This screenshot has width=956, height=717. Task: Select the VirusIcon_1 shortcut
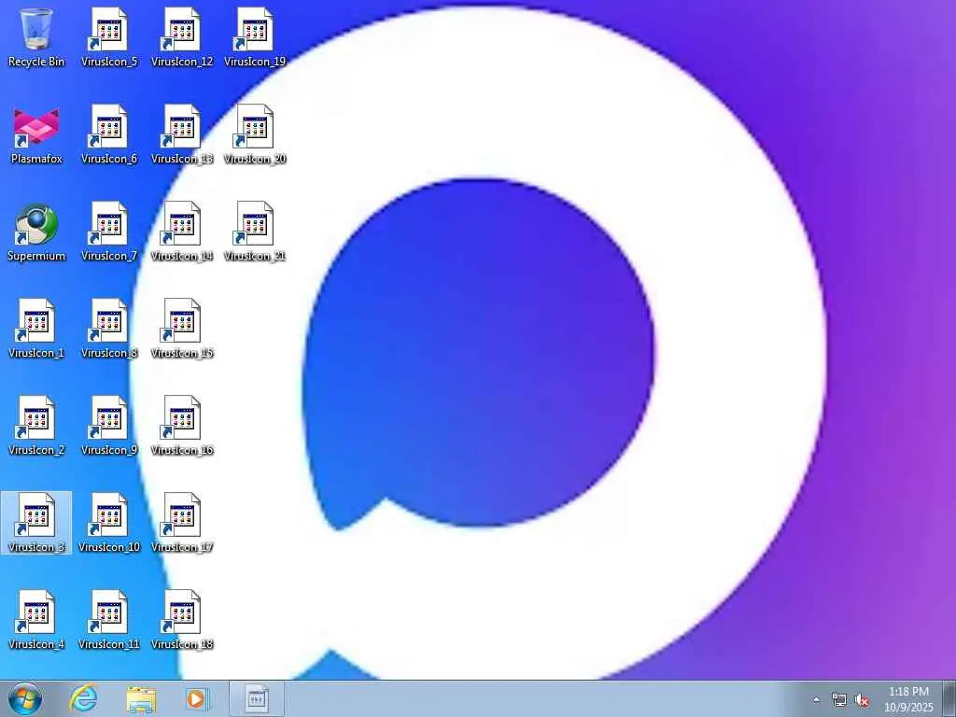(36, 330)
